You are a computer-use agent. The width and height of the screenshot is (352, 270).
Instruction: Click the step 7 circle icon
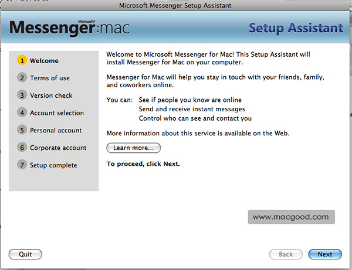22,165
